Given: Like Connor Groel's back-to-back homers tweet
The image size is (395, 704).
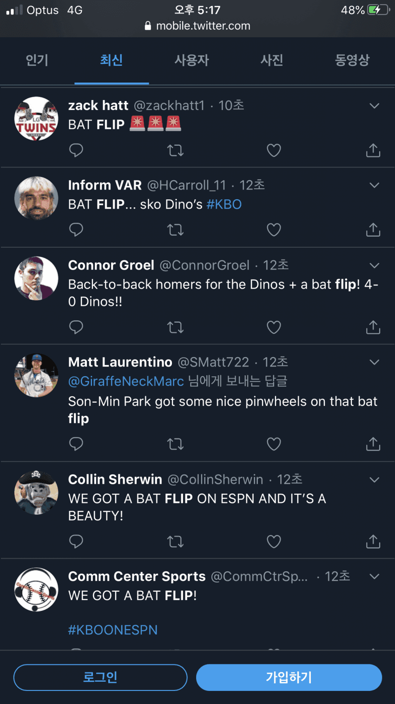Looking at the screenshot, I should (274, 327).
